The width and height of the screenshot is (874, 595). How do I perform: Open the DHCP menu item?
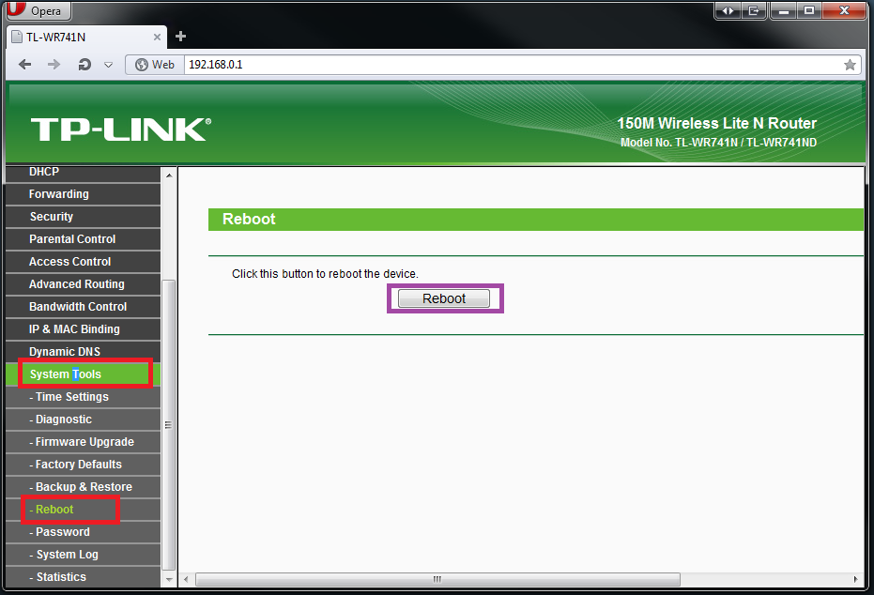click(x=83, y=172)
